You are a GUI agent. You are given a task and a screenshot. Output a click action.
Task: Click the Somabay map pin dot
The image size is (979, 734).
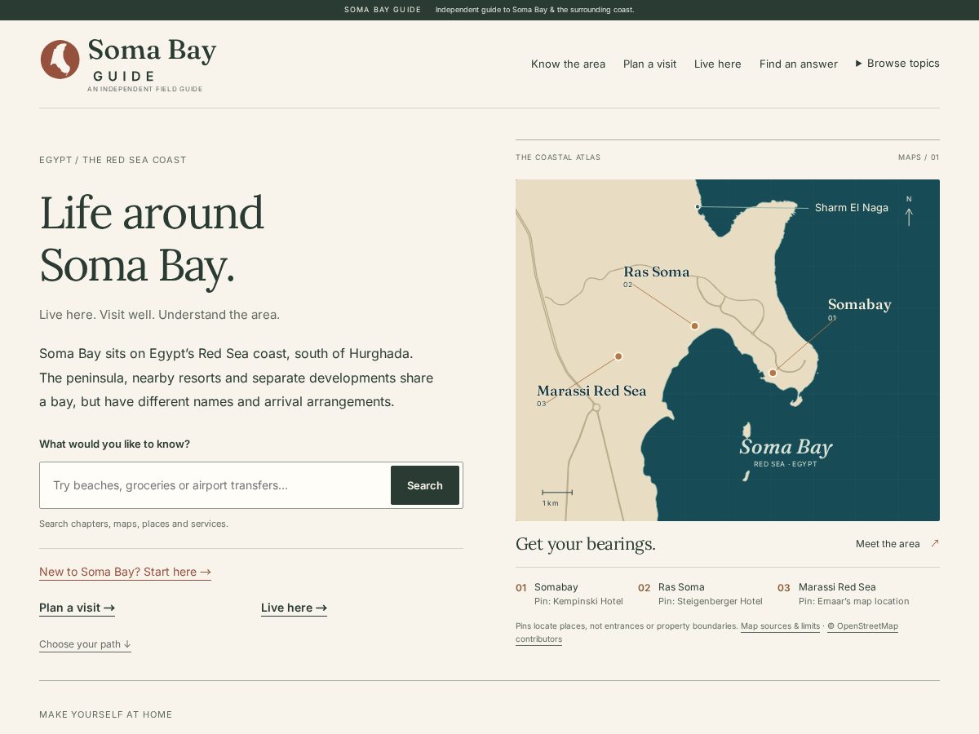773,373
